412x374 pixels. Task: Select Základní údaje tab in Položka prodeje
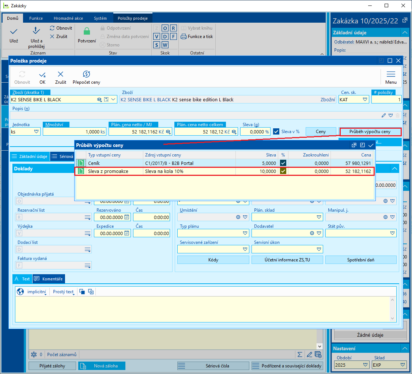click(x=30, y=156)
